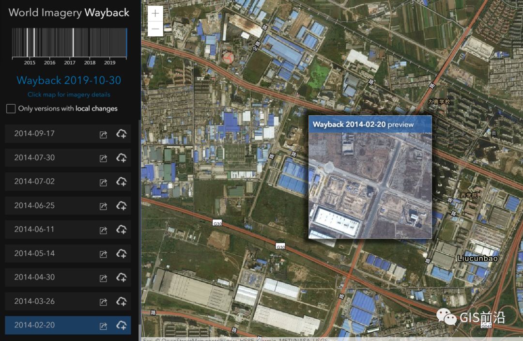Select the 2014-02-20 version row
Viewport: 523px width, 341px height.
pos(34,325)
